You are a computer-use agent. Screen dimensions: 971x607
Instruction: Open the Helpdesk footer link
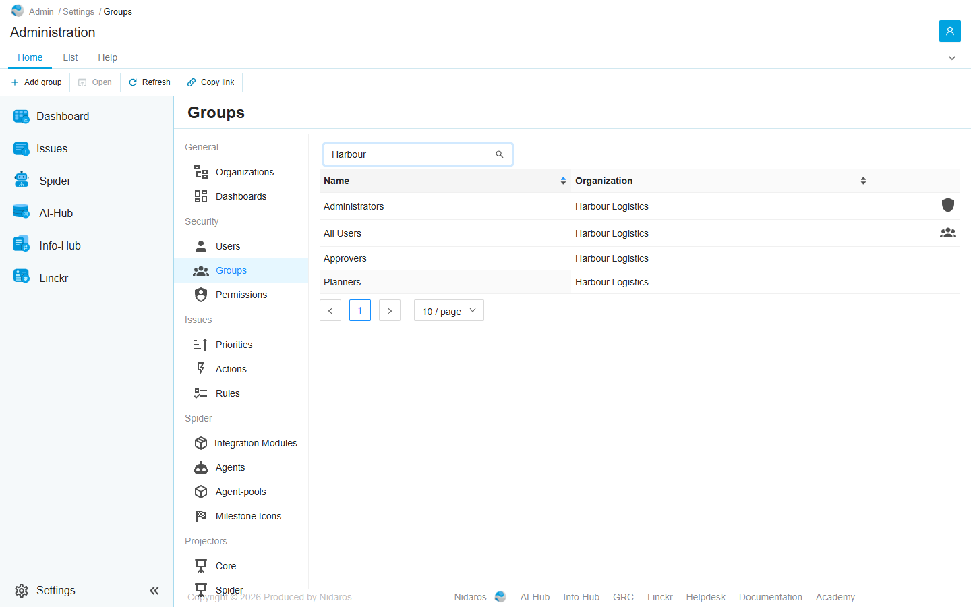[705, 597]
